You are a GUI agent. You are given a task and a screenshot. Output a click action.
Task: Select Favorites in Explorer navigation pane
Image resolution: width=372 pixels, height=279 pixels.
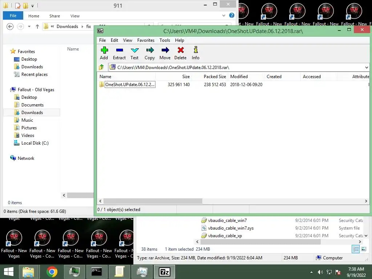pos(26,52)
